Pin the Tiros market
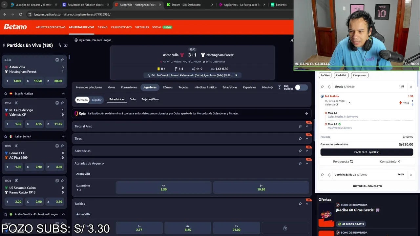 (300, 139)
